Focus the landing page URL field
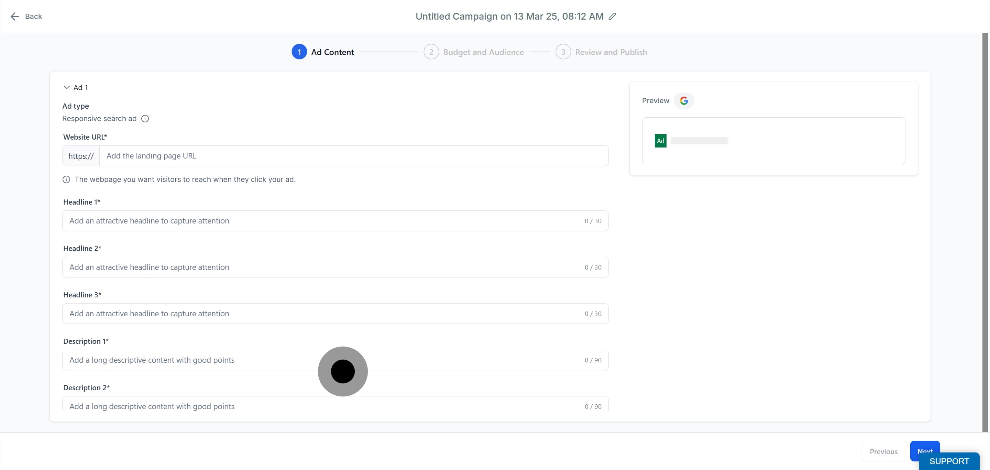 click(x=354, y=156)
